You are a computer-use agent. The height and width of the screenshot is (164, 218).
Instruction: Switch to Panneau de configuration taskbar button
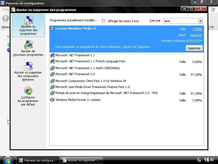pyautogui.click(x=38, y=160)
